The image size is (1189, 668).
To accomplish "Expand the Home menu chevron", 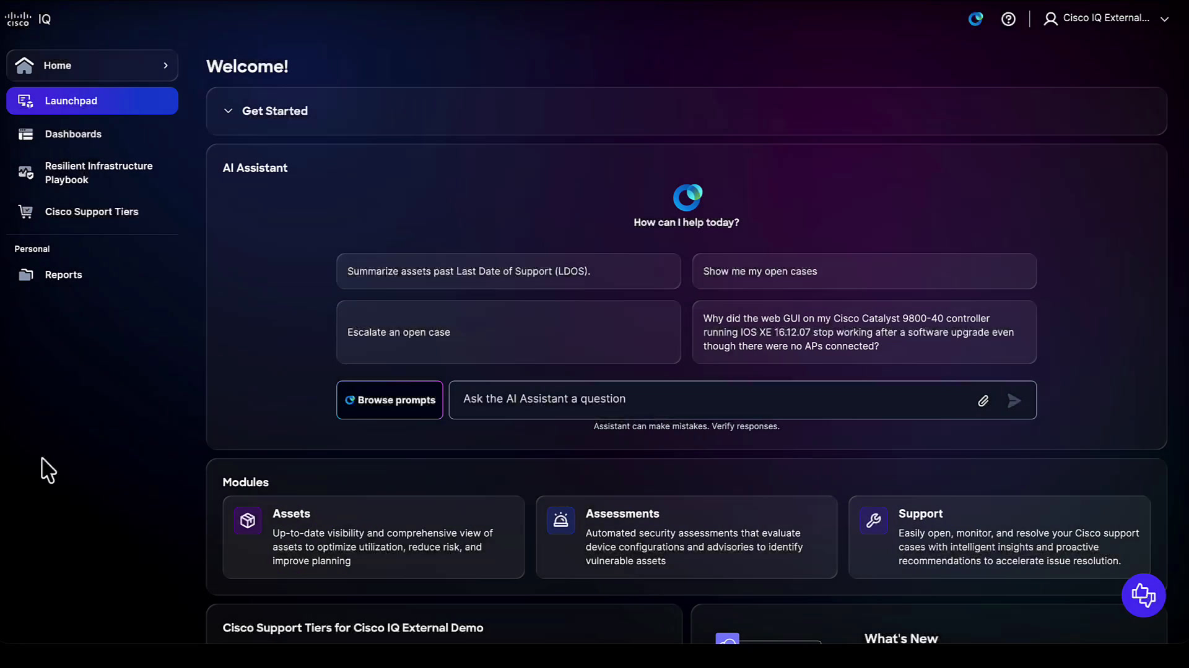I will (165, 66).
